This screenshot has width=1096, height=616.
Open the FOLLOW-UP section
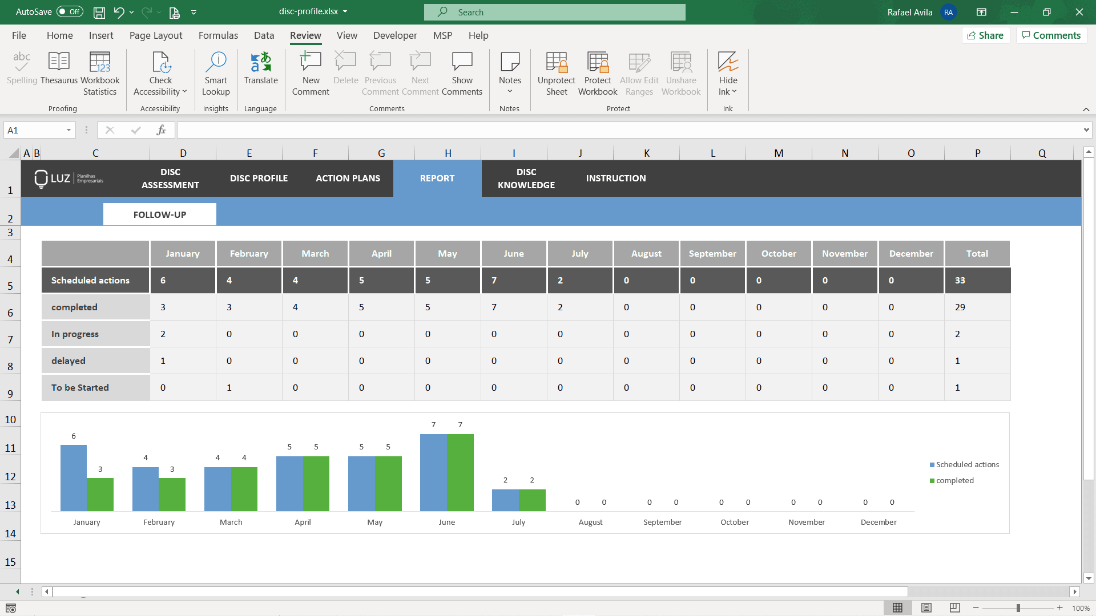tap(159, 214)
